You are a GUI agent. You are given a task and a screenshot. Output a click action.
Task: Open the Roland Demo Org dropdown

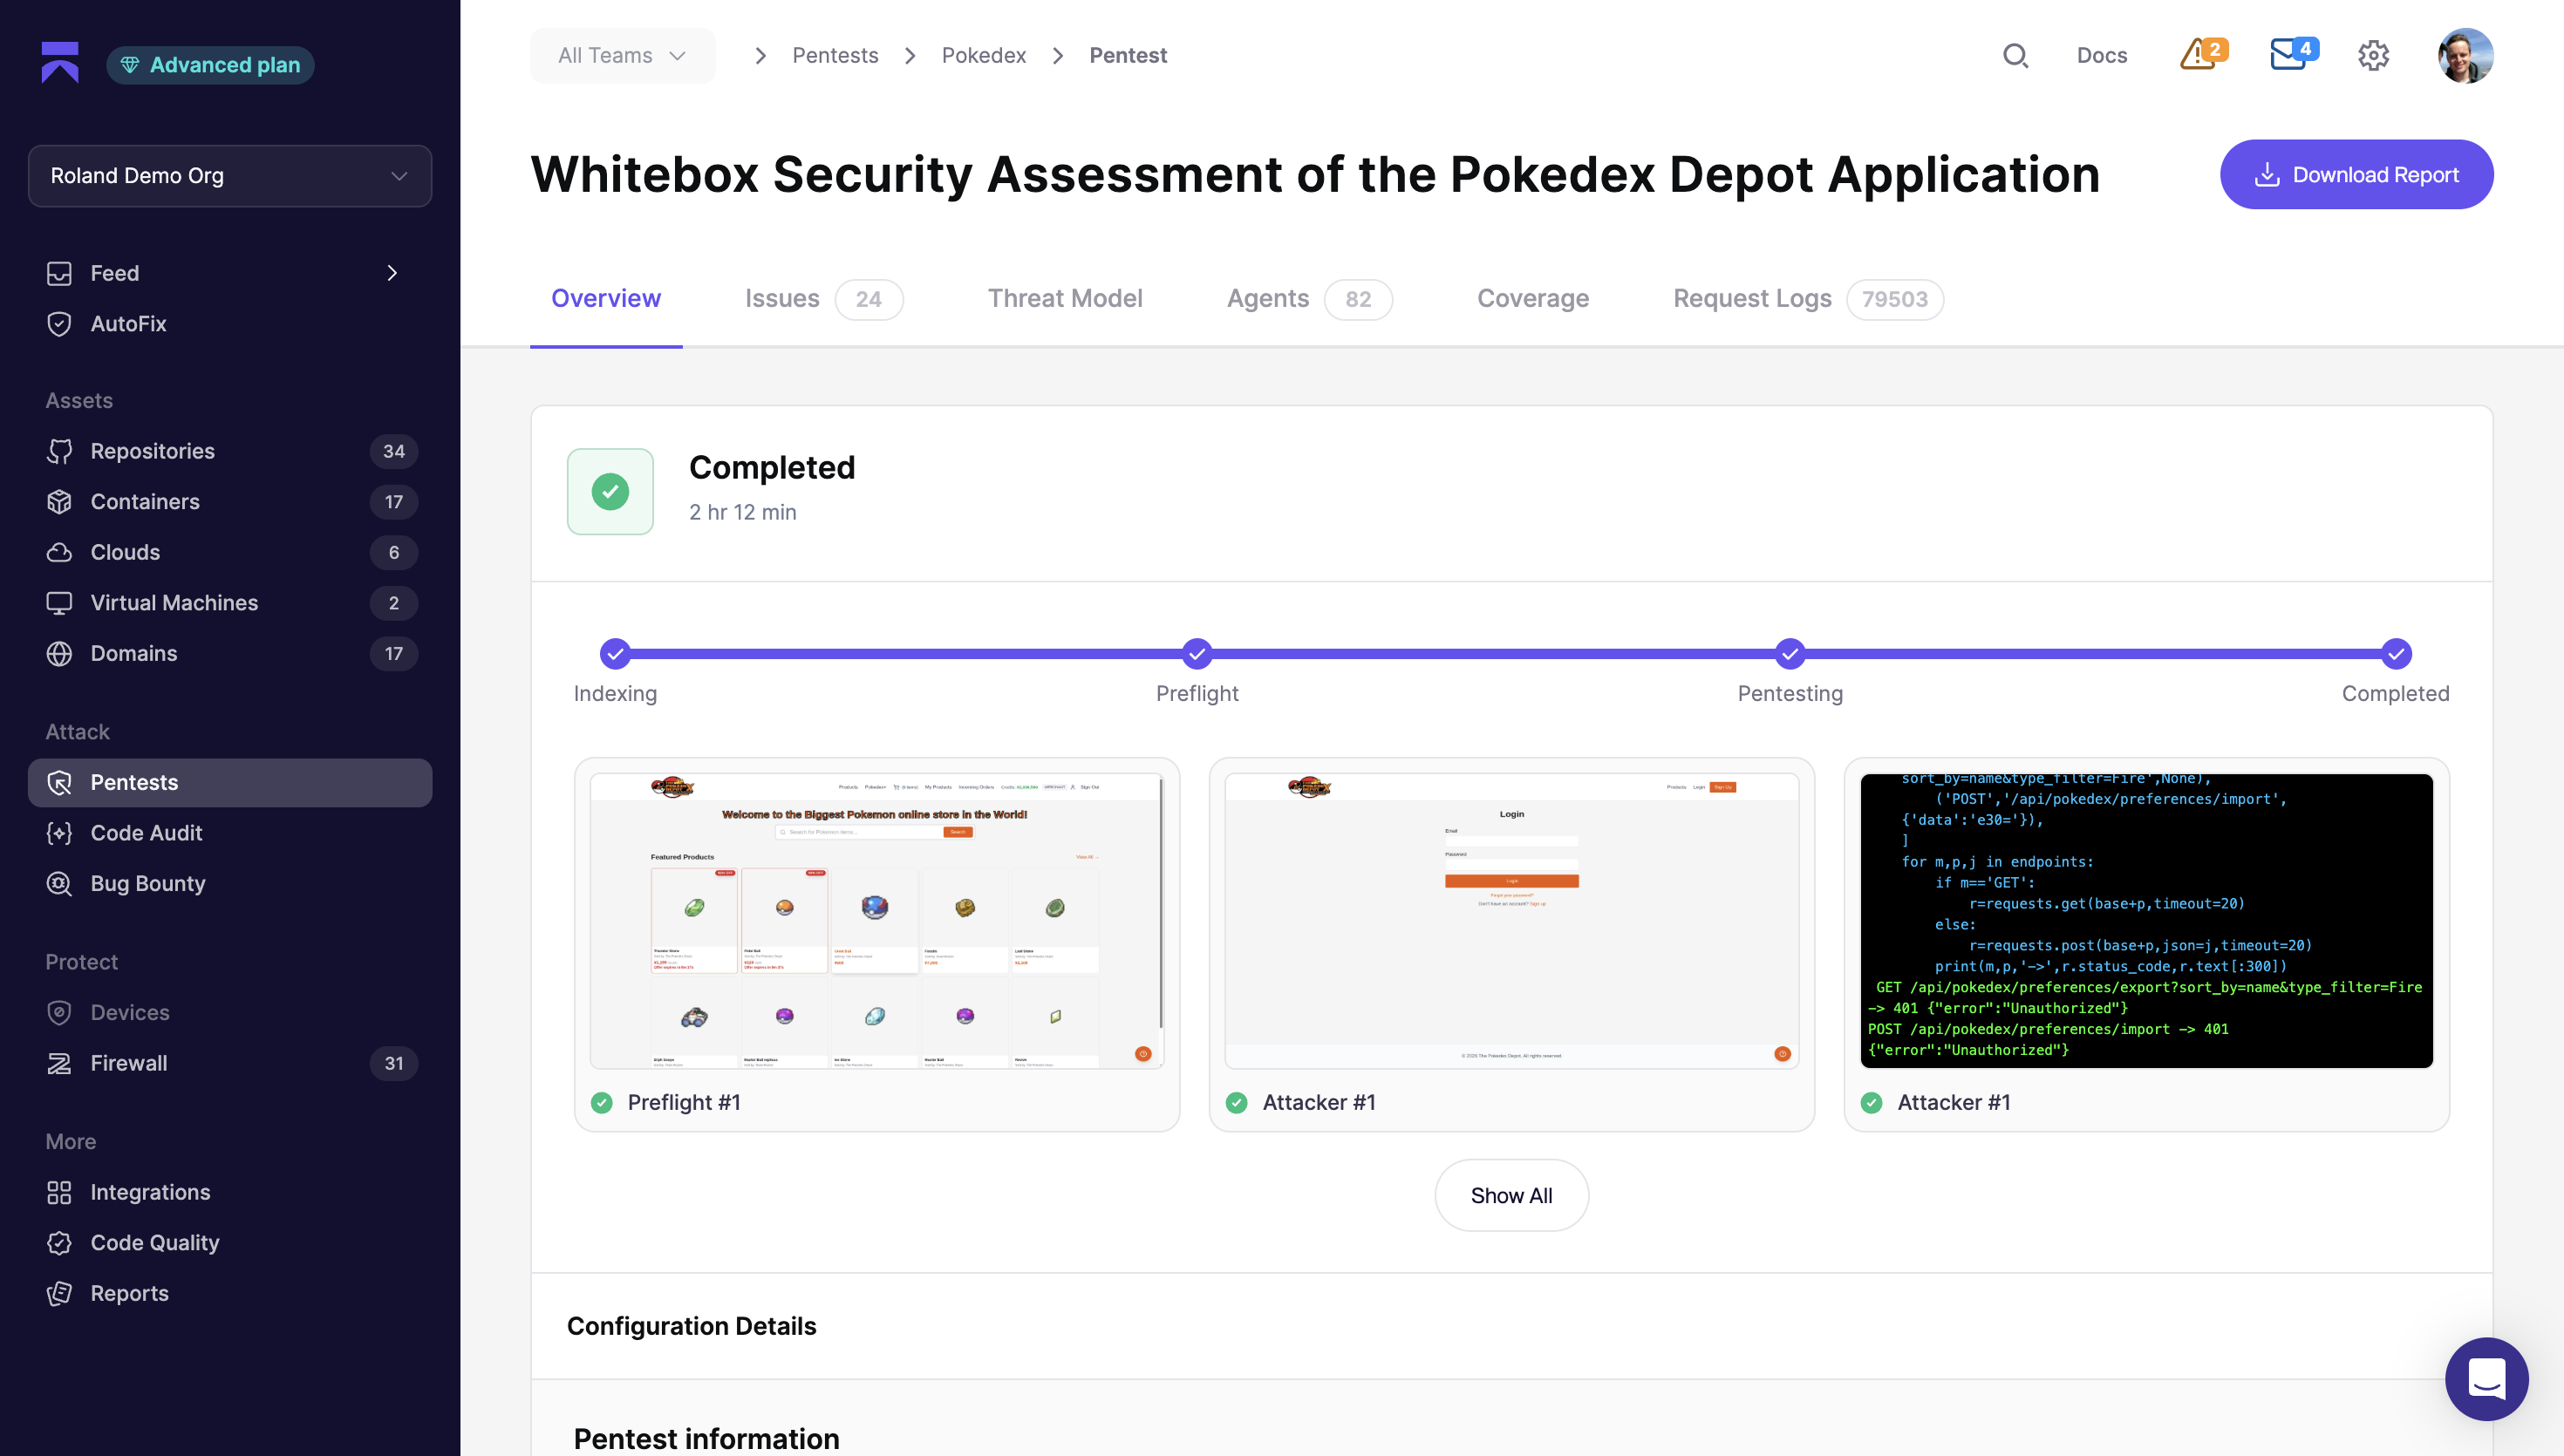pyautogui.click(x=230, y=176)
